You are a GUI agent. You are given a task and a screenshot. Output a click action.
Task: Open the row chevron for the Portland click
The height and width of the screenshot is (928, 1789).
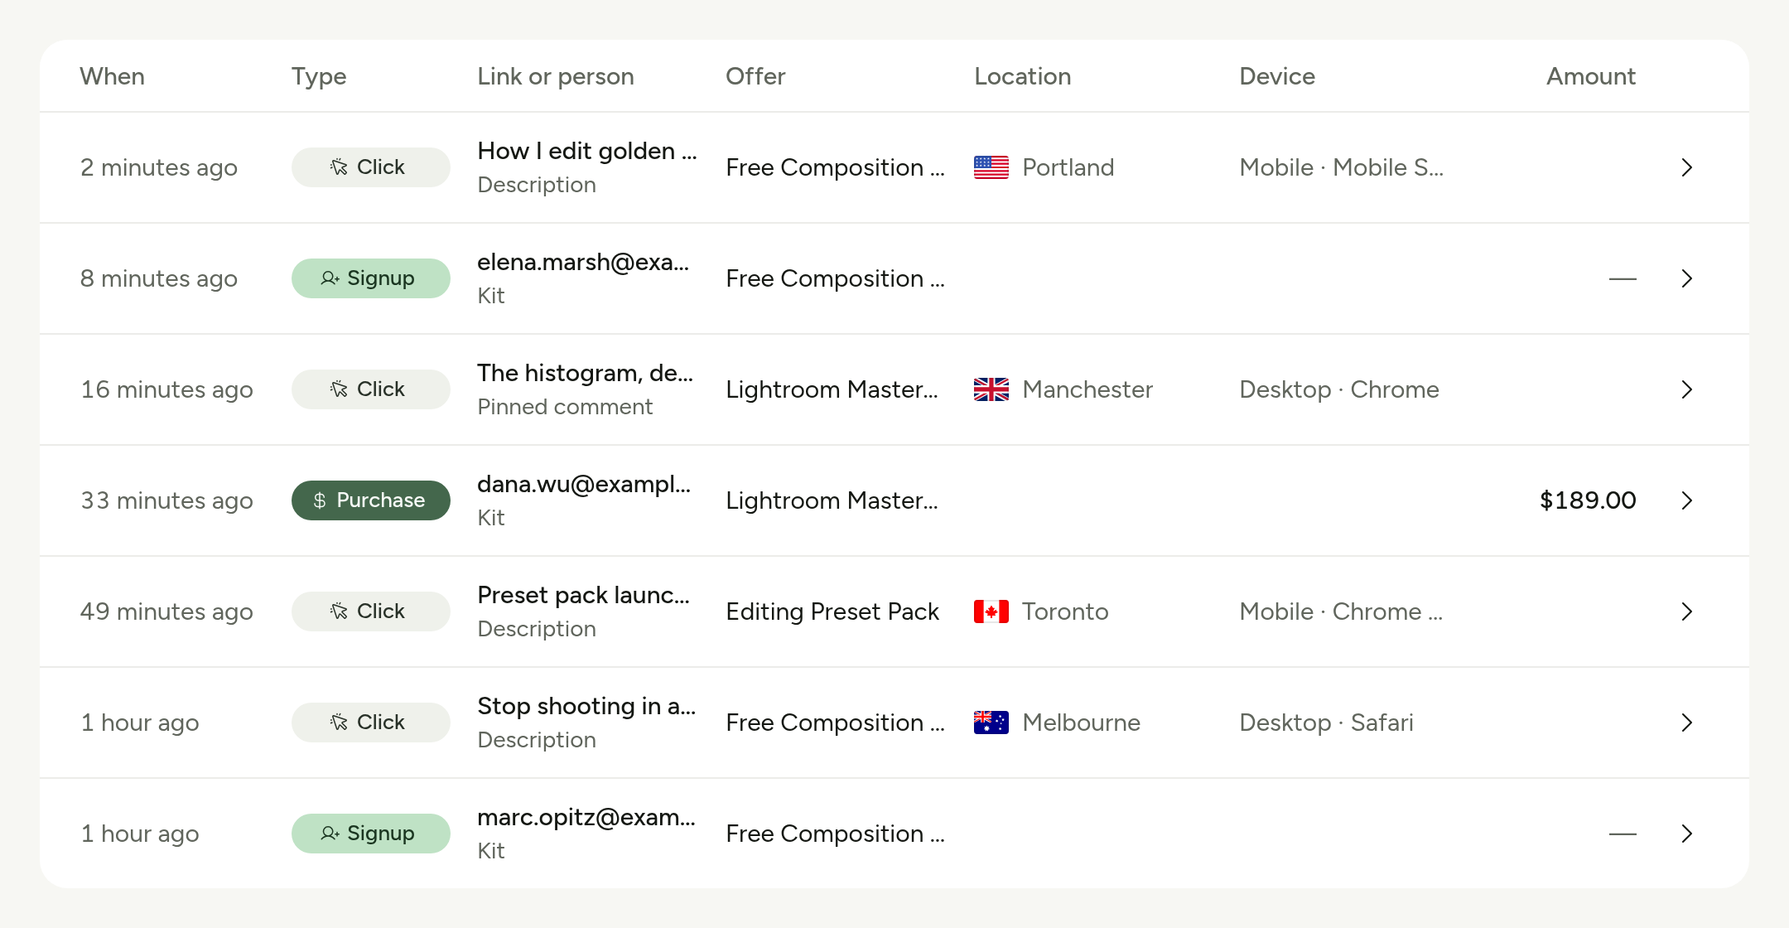point(1686,167)
